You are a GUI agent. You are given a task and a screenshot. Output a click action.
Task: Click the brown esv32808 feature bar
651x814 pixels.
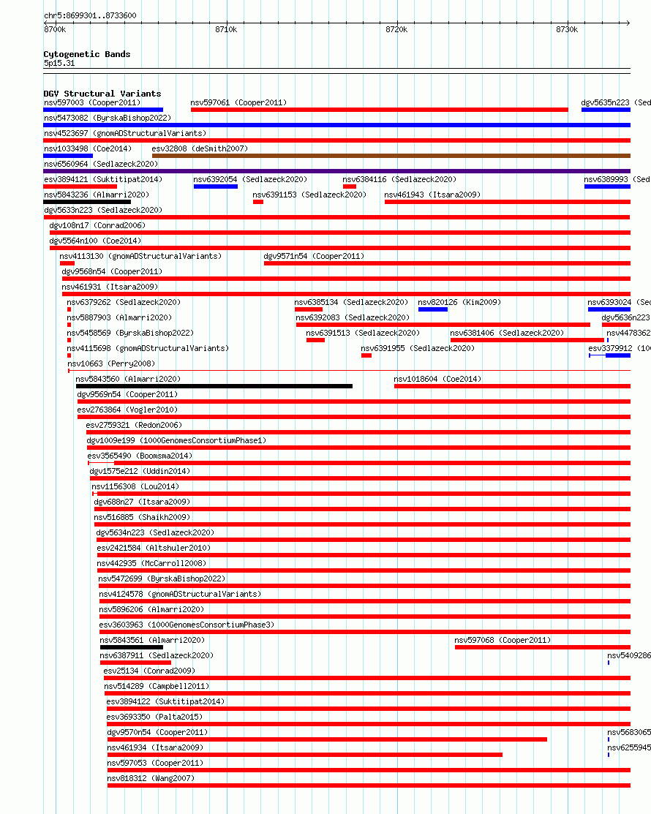(x=391, y=156)
